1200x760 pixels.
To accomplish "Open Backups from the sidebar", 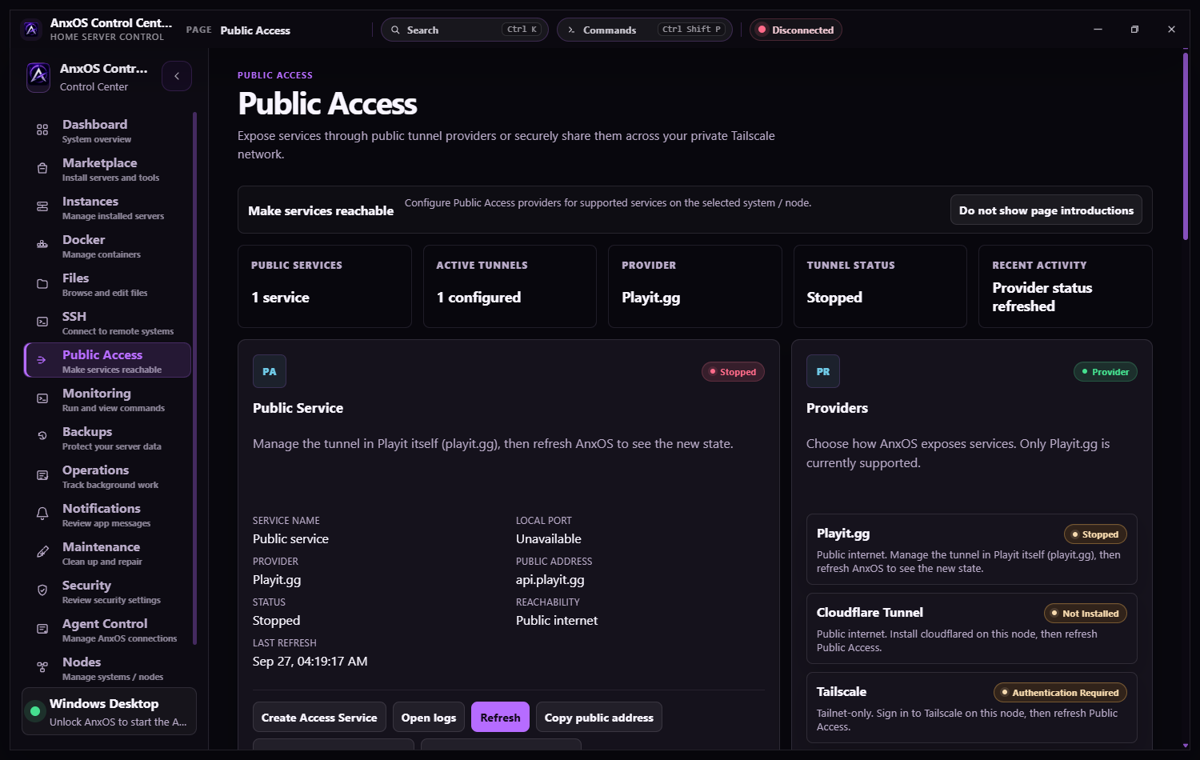I will [108, 438].
